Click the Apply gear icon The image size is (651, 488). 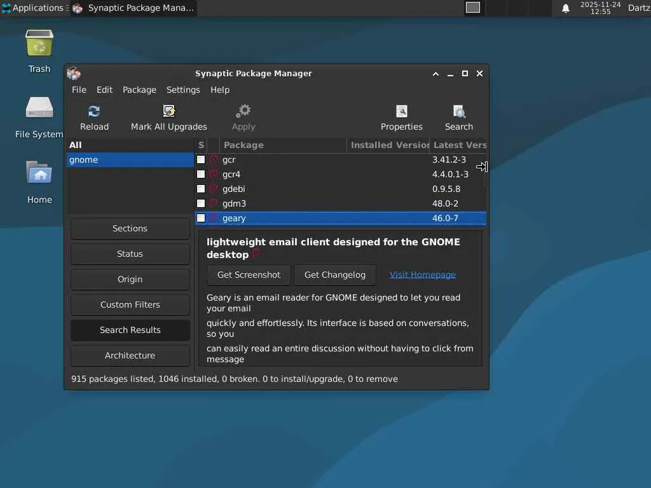tap(243, 111)
